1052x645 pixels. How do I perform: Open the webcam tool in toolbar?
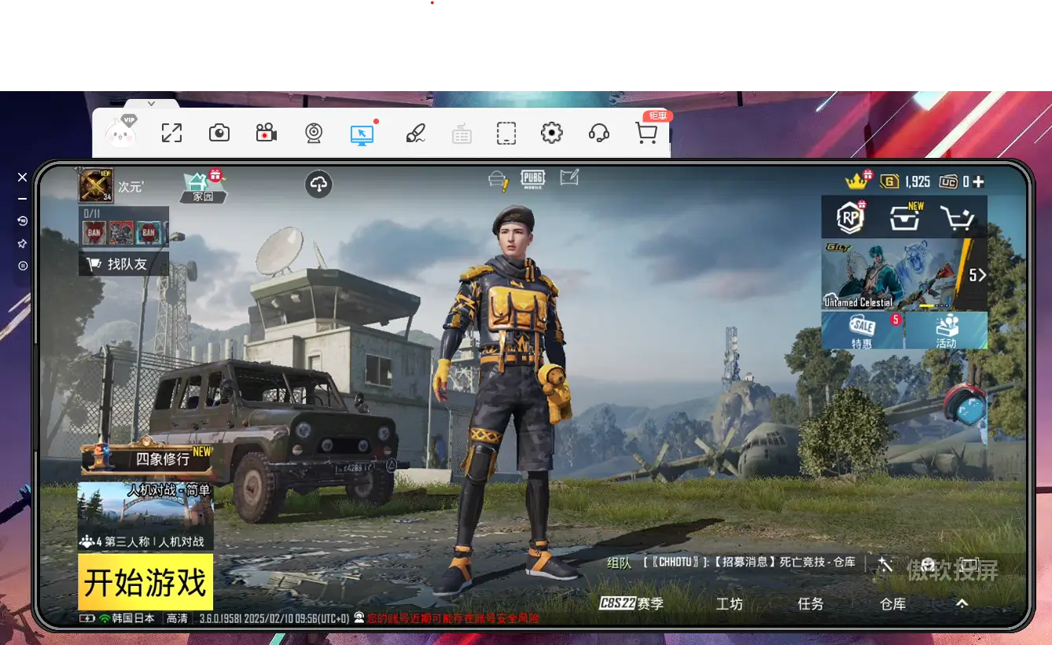314,133
